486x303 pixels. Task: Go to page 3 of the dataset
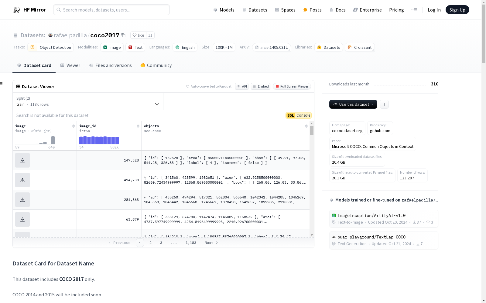(x=161, y=243)
